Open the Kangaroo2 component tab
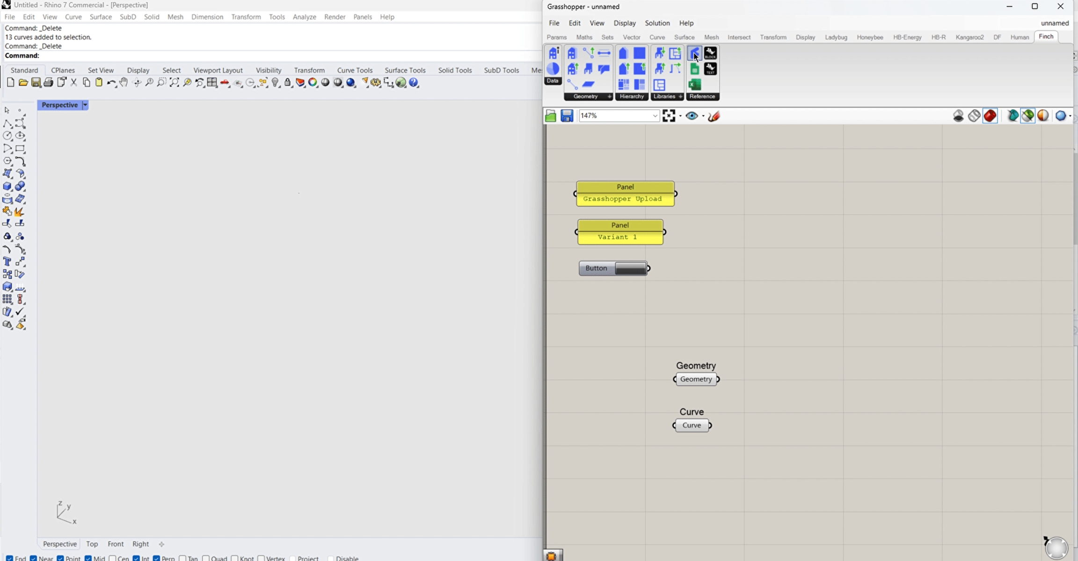 coord(969,37)
